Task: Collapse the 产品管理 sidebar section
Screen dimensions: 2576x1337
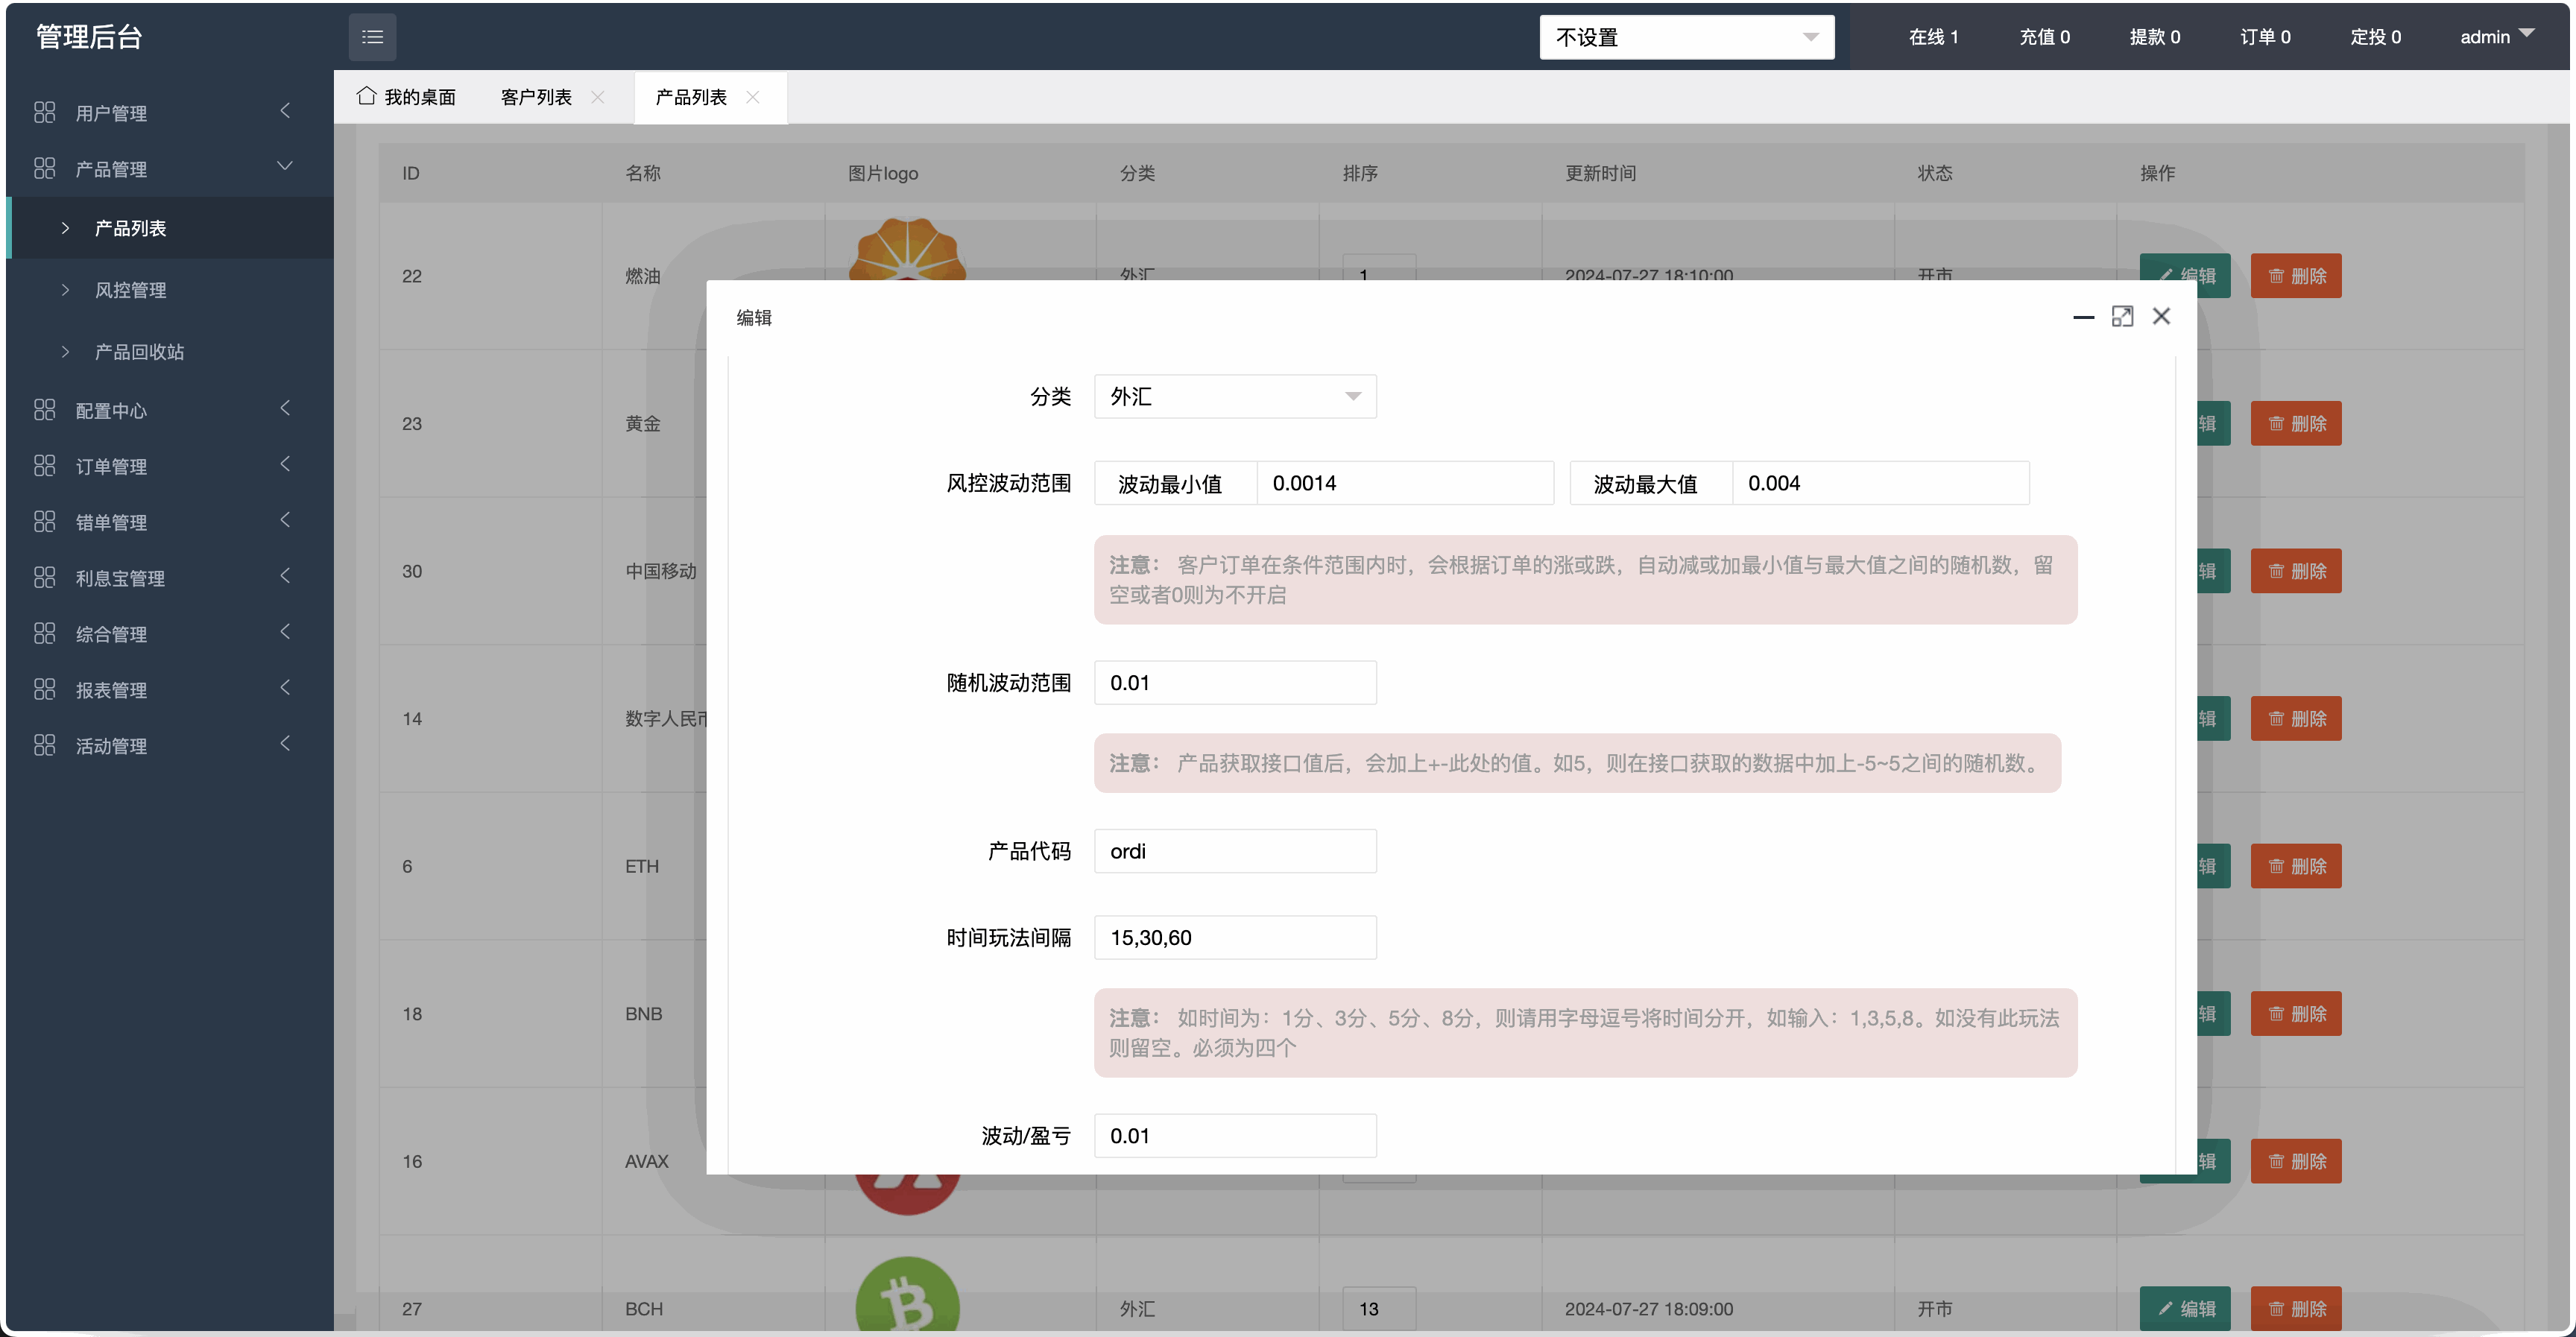Action: (x=285, y=166)
